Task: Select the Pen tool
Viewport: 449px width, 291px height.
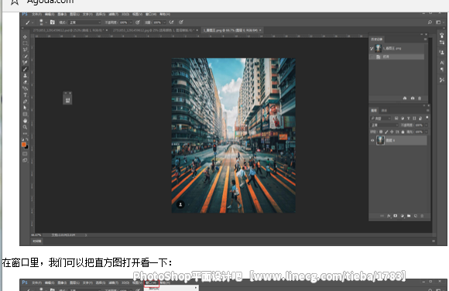Action: point(25,101)
